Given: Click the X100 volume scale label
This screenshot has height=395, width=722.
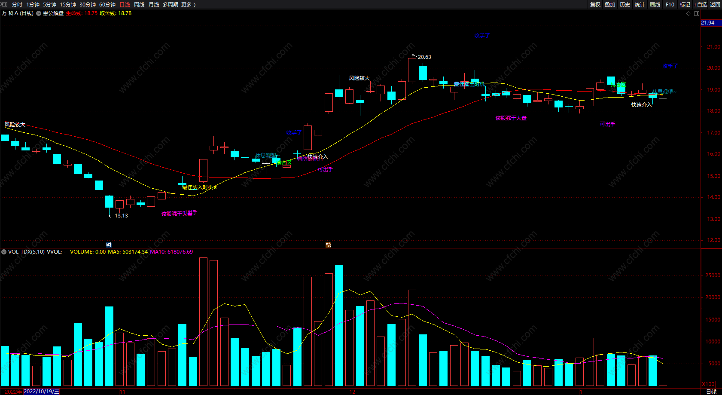Looking at the screenshot, I should (708, 384).
